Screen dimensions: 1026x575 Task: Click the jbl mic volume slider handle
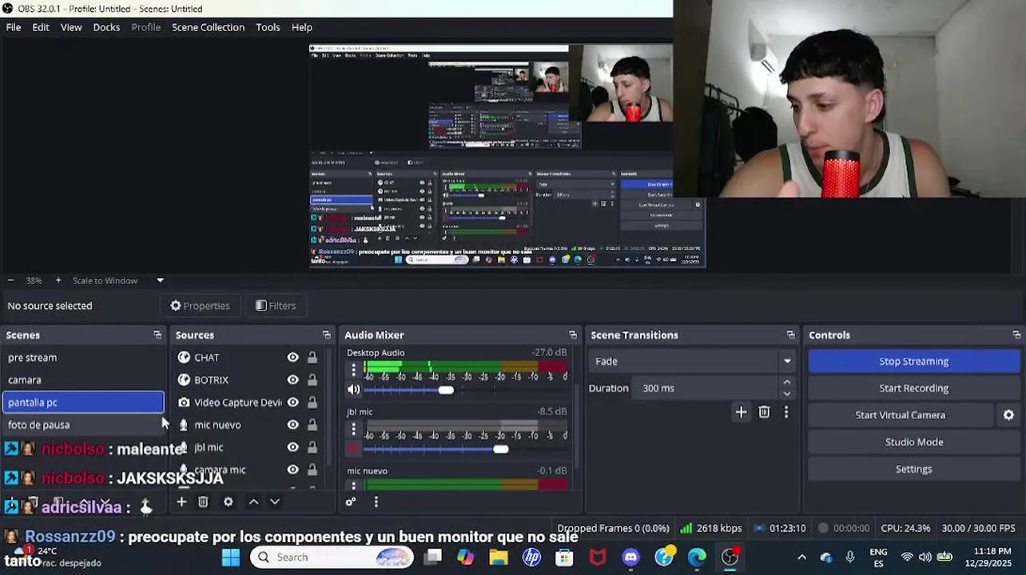click(x=500, y=449)
